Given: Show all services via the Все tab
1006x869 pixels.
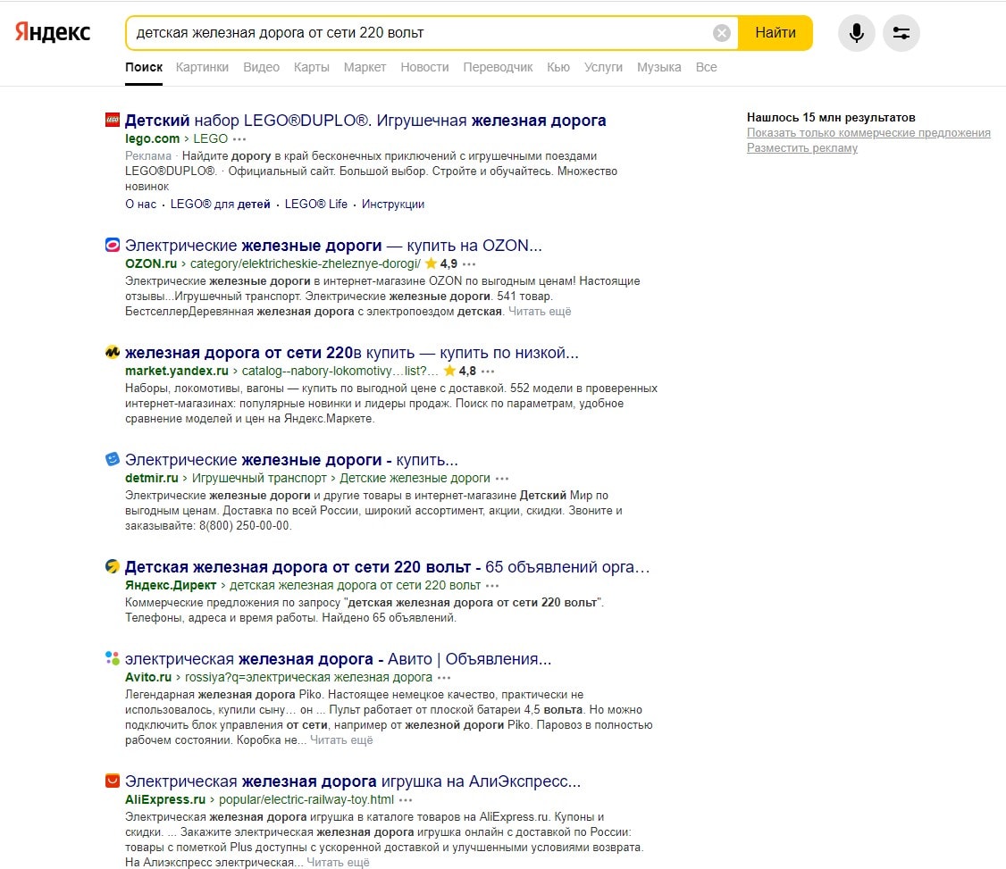Looking at the screenshot, I should click(x=707, y=67).
